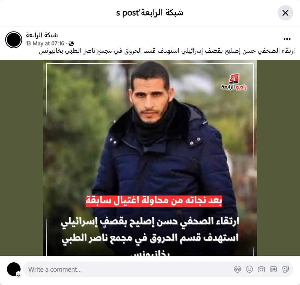Open the sticker picker icon
Screen dimensions: 300x285
[285, 269]
